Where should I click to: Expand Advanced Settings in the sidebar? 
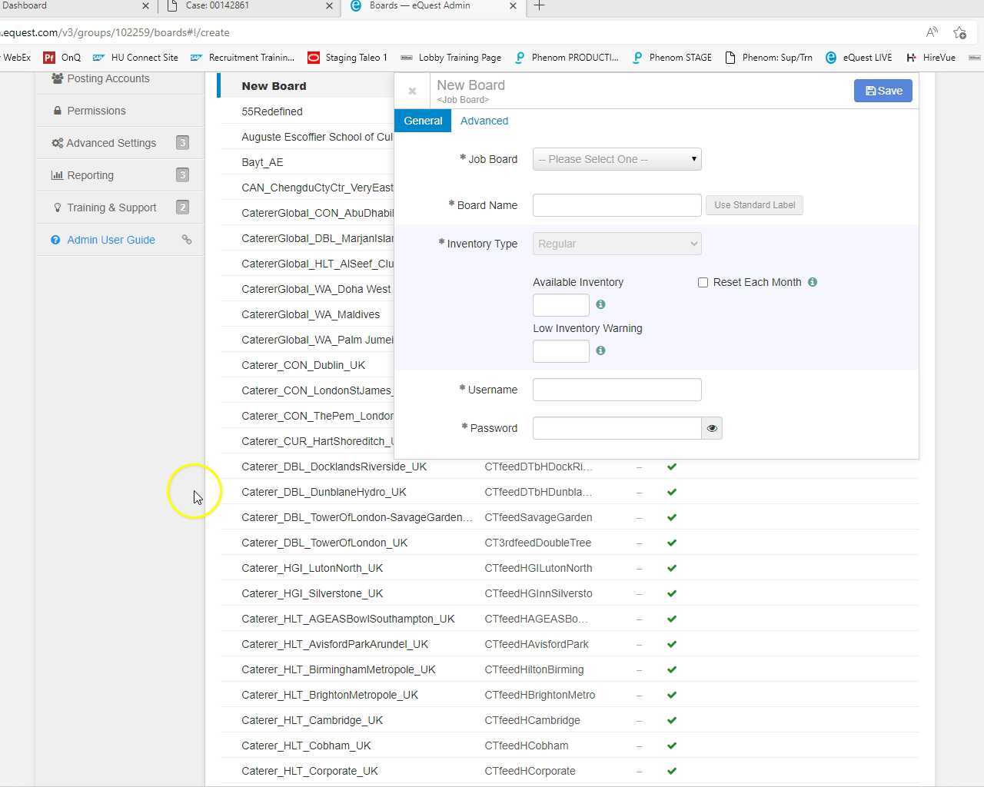click(111, 143)
